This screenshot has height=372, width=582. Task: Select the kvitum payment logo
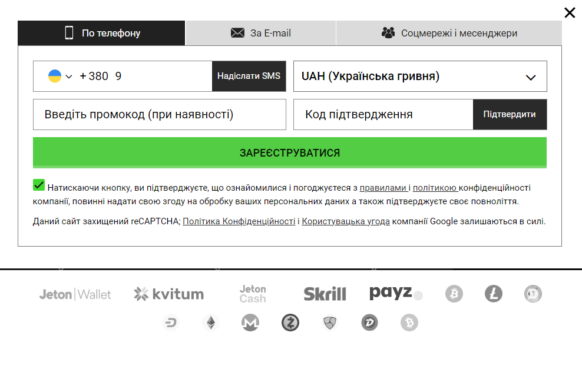(x=169, y=294)
